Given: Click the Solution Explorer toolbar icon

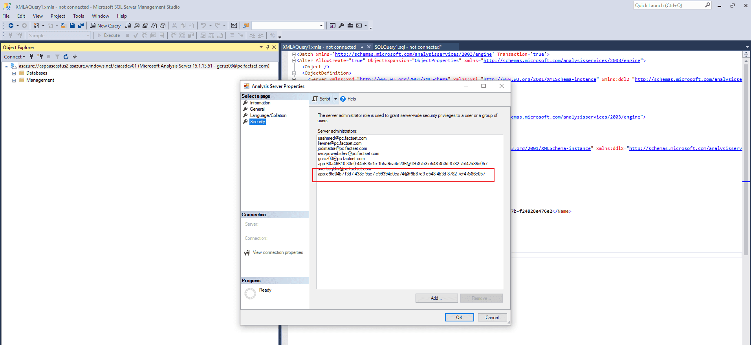Looking at the screenshot, I should coord(333,26).
